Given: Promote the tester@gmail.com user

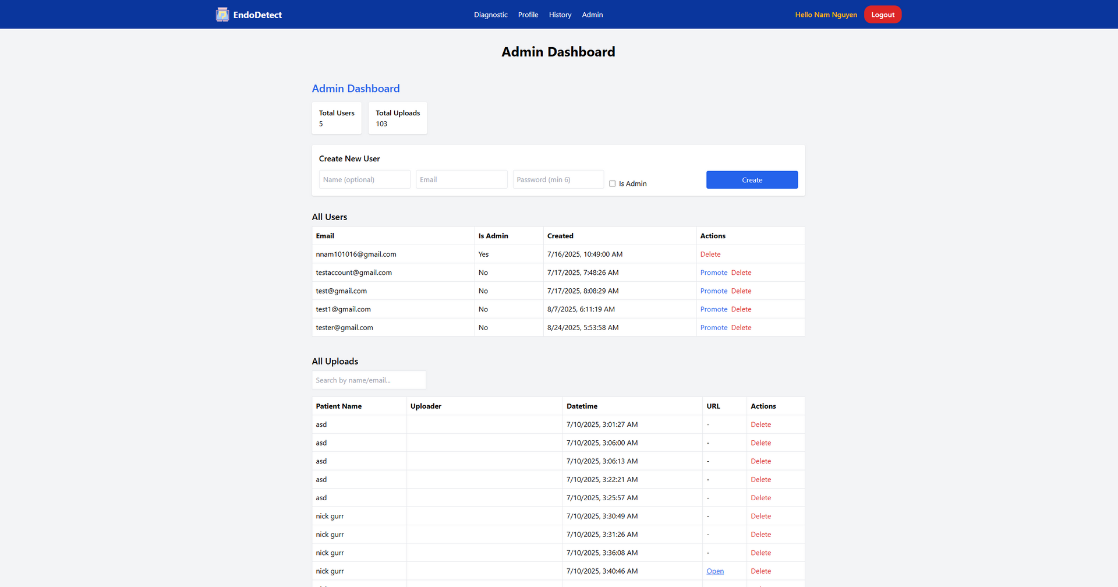Looking at the screenshot, I should coord(713,328).
